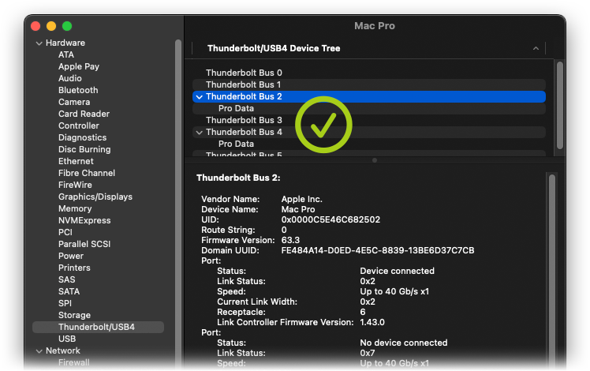The width and height of the screenshot is (590, 371).
Task: Zoom window with green button
Action: [x=67, y=26]
